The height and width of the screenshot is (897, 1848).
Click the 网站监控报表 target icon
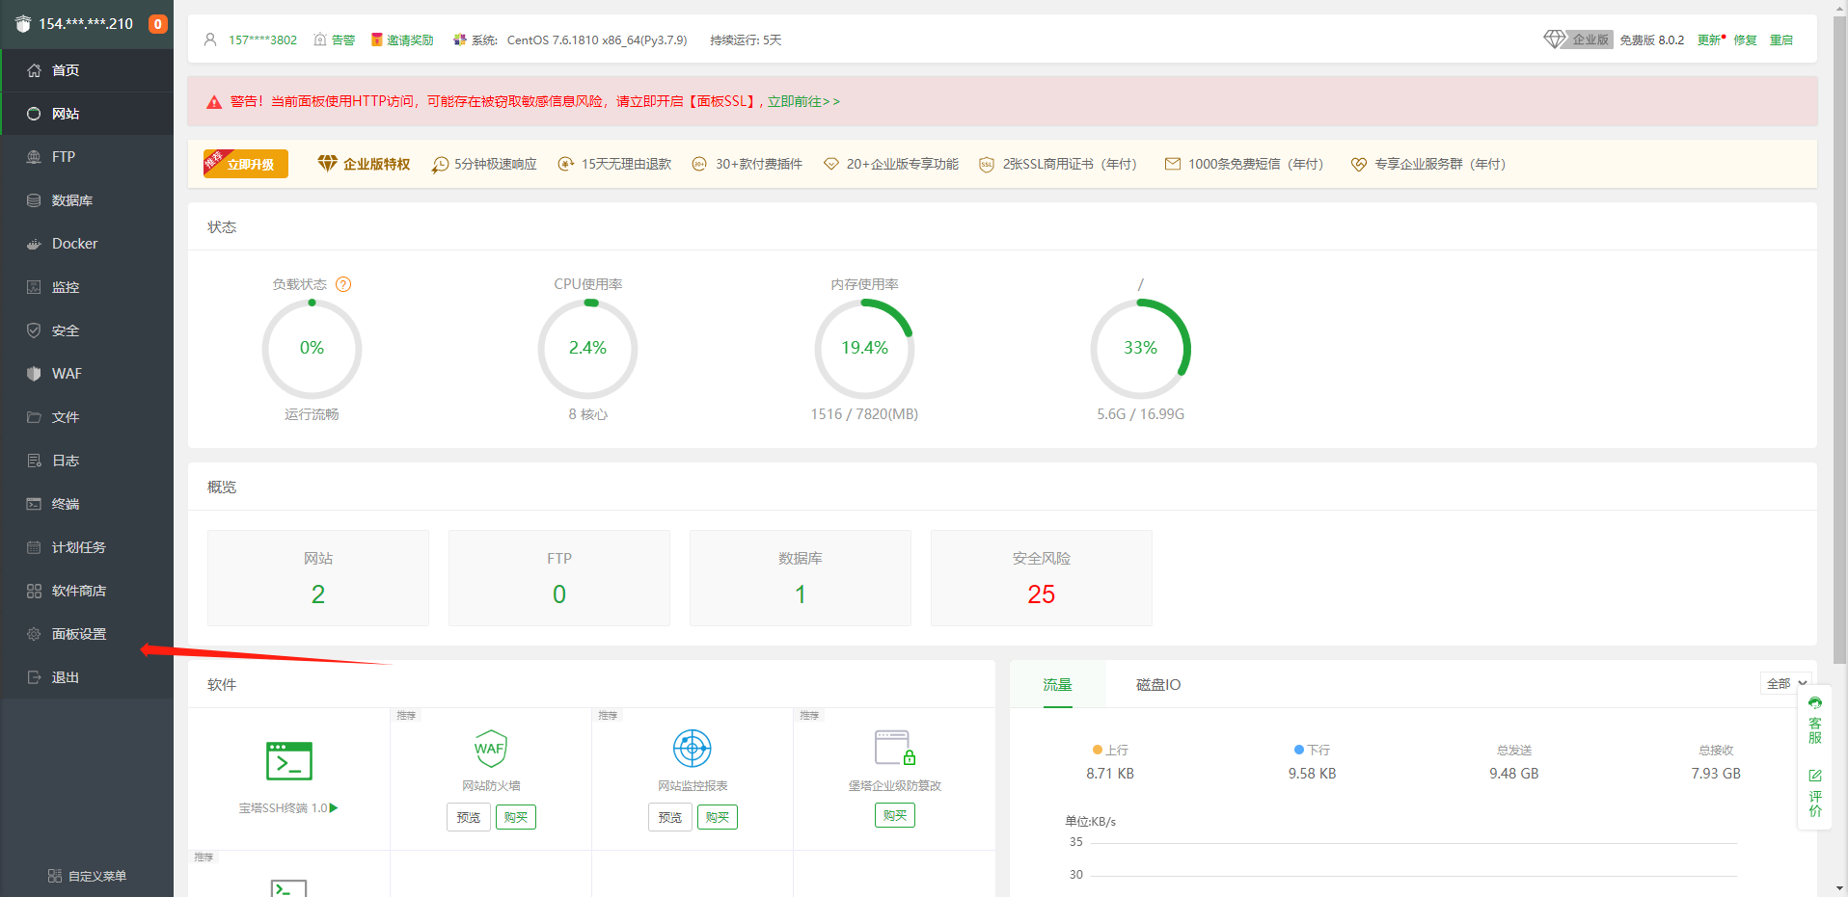click(693, 748)
